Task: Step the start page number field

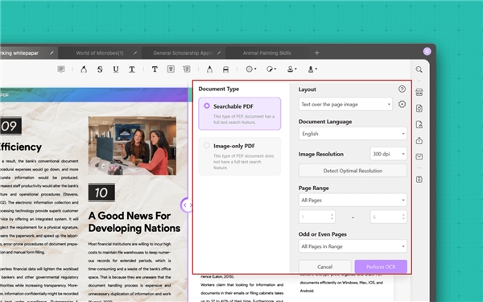Action: (332, 217)
